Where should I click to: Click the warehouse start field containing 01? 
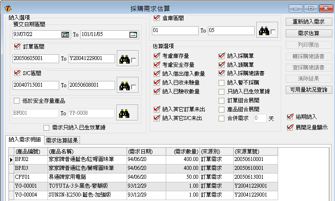175,30
